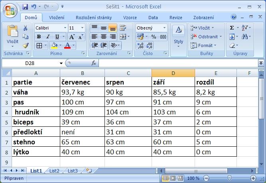The height and width of the screenshot is (183, 266).
Task: Select cell containing 93,7 kg
Action: click(82, 92)
